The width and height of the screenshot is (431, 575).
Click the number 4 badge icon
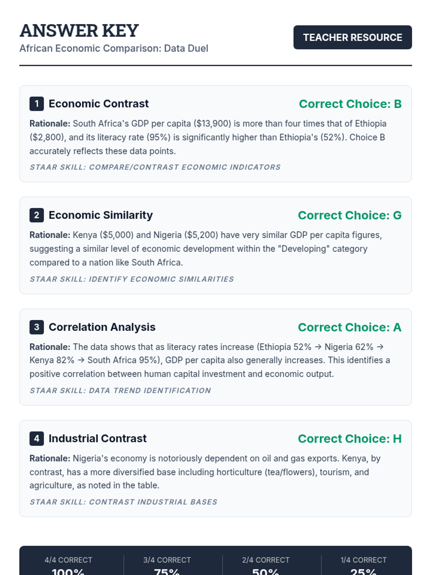click(x=37, y=438)
